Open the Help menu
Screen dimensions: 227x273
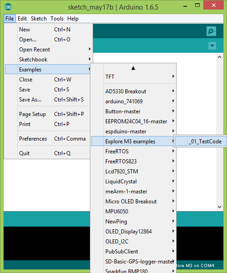coord(73,19)
